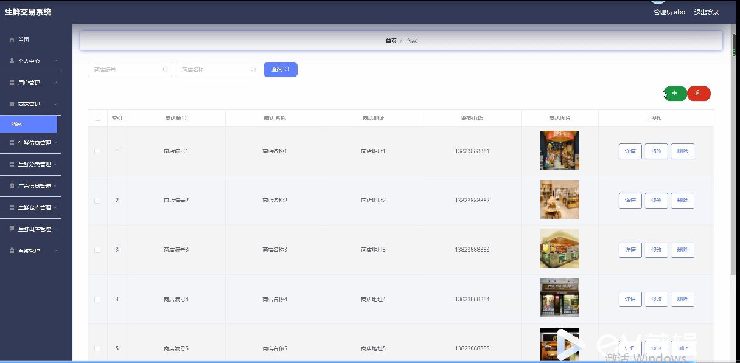Open the shop image thumbnail in row 3
740x363 pixels.
[560, 249]
